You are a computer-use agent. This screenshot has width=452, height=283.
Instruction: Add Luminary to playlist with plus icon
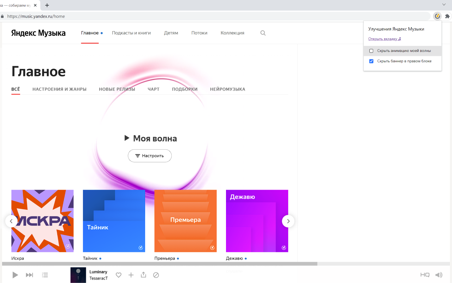(x=131, y=275)
